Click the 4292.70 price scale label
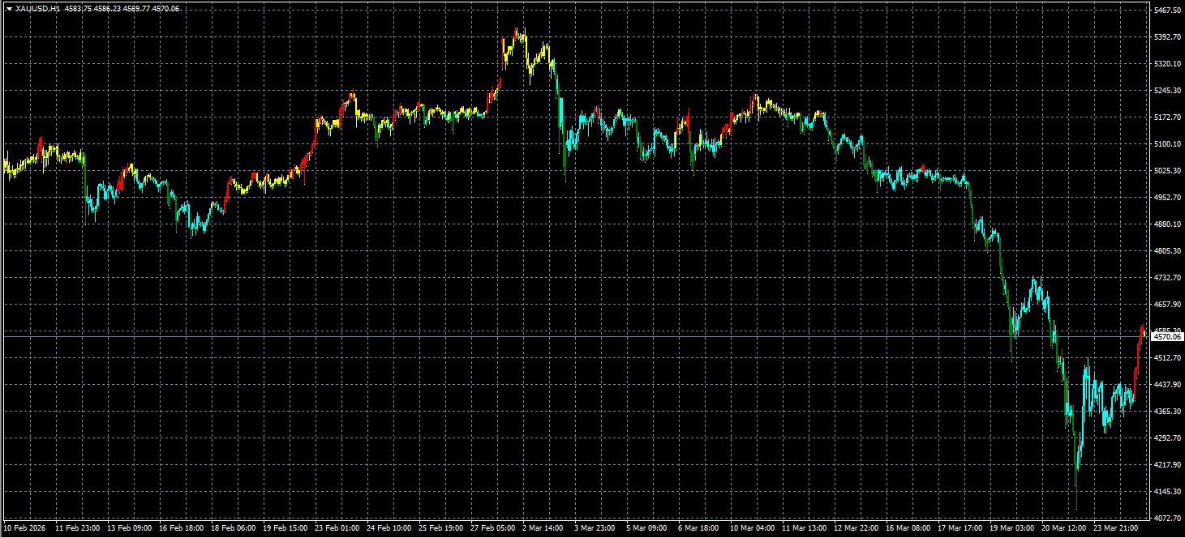 [1166, 438]
